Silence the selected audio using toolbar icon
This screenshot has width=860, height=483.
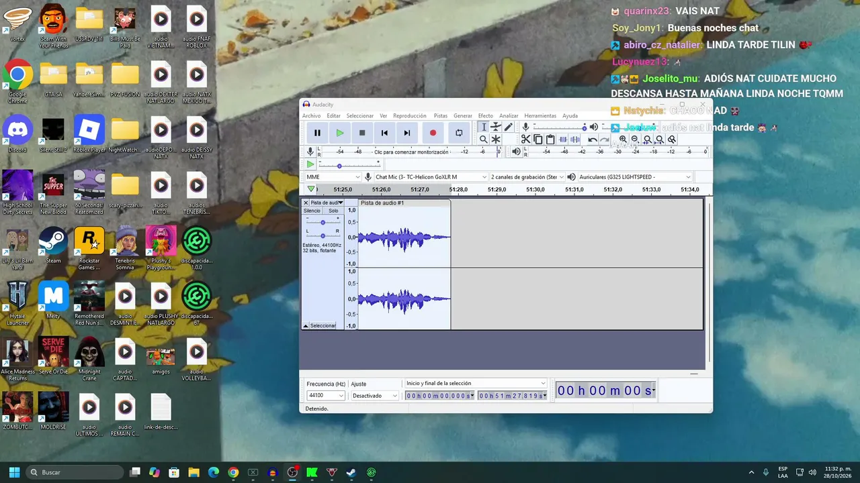[x=575, y=140]
